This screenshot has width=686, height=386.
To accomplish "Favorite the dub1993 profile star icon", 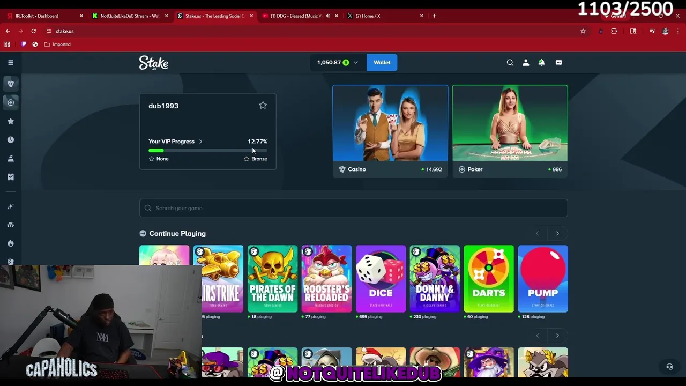I will pos(263,106).
